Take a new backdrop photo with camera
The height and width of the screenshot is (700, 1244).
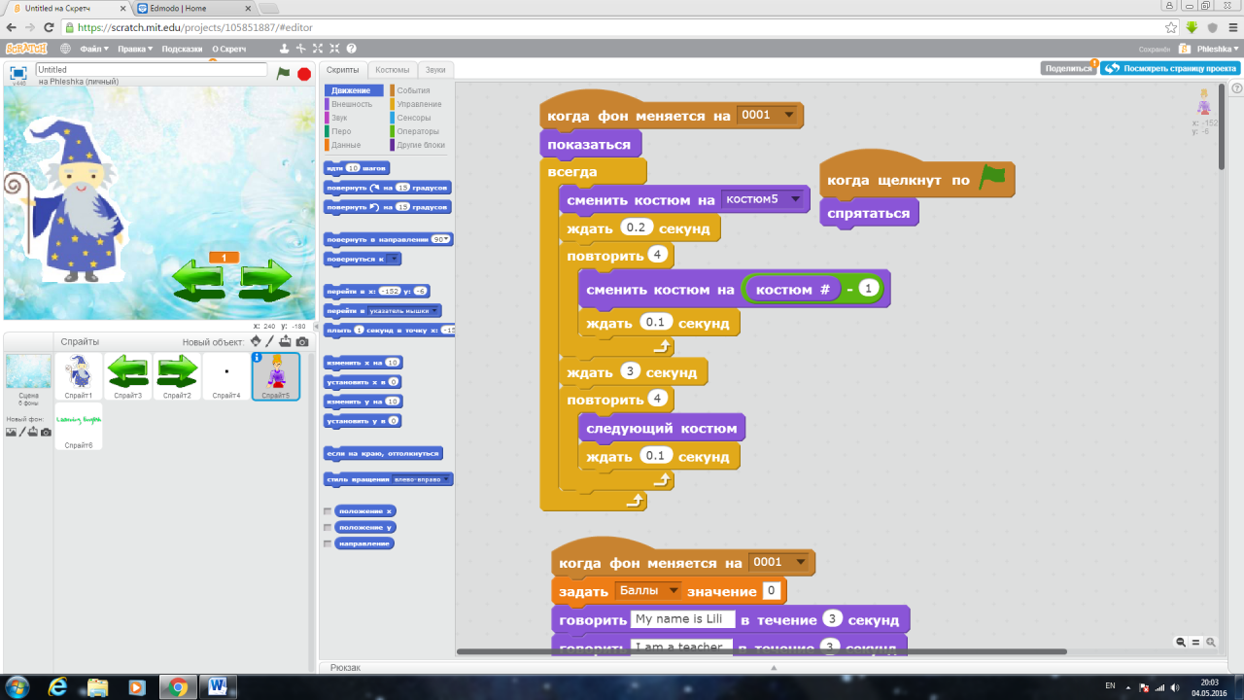pos(46,432)
